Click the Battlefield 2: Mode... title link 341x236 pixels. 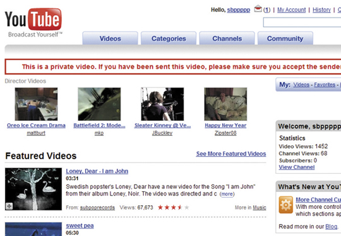[99, 125]
